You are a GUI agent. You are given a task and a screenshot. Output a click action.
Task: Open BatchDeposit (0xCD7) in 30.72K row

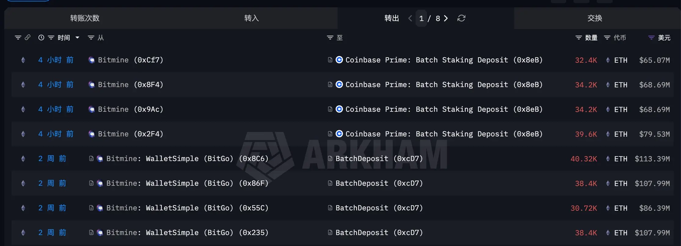pos(379,208)
